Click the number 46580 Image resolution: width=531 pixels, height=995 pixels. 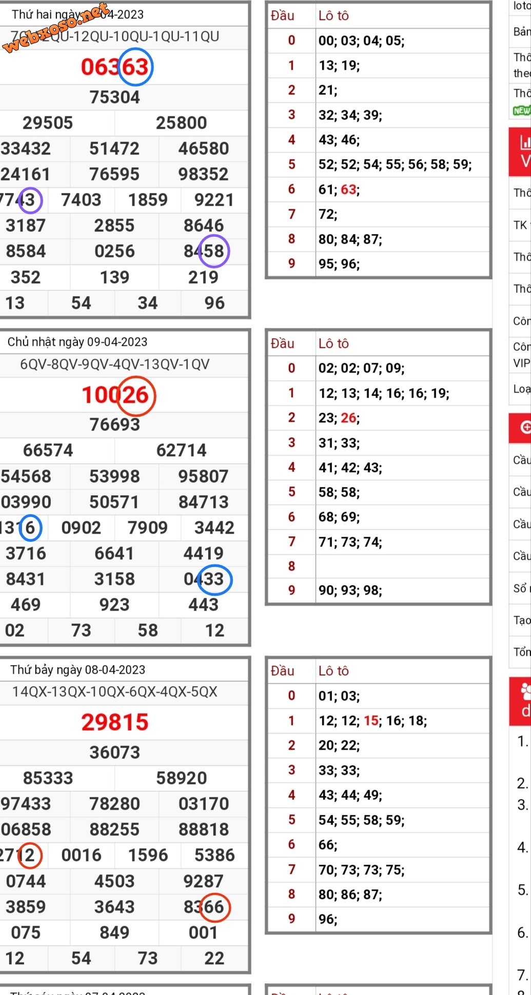[204, 148]
